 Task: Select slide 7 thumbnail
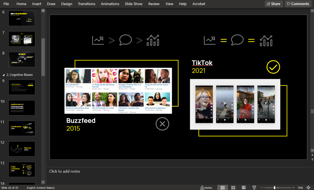coord(22,39)
